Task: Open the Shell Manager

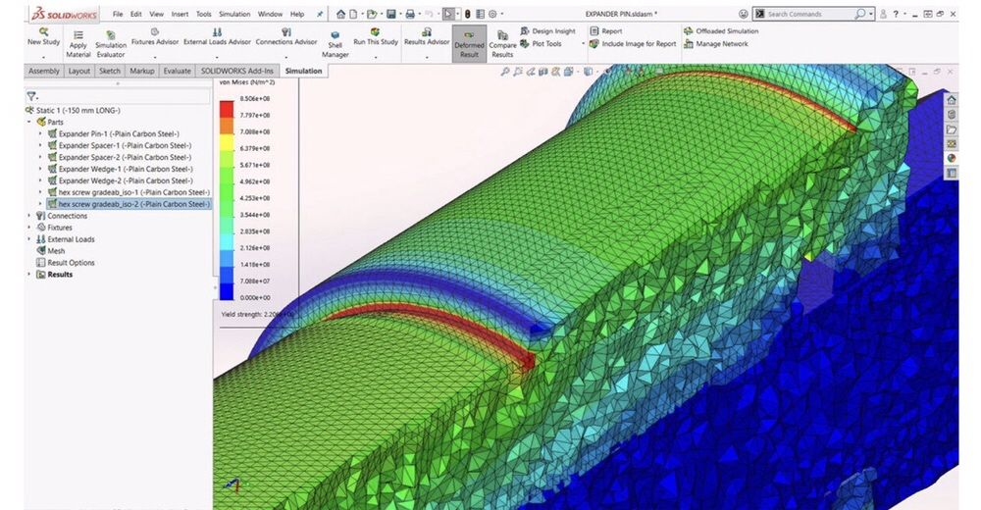Action: point(335,44)
